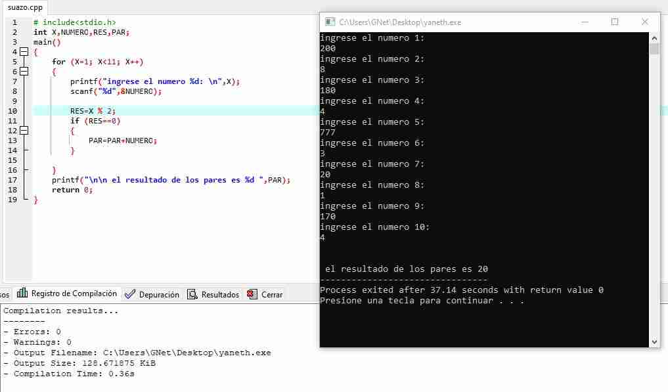Click the compile log bar-chart icon
The height and width of the screenshot is (392, 668).
click(22, 293)
